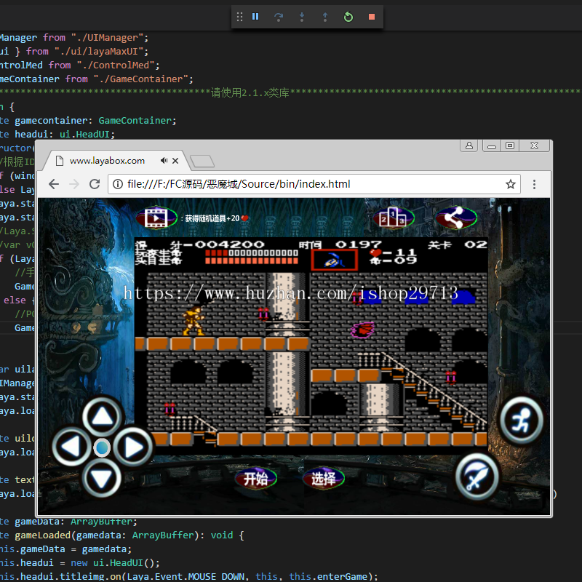
Task: Click the "./ui/layaMaxUI" string in editor
Action: click(x=99, y=51)
